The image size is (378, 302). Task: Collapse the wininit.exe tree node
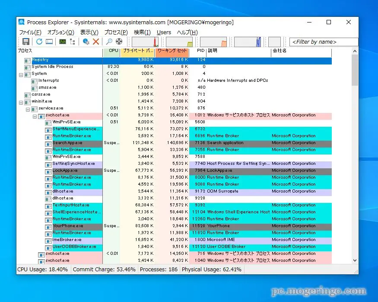pos(21,103)
